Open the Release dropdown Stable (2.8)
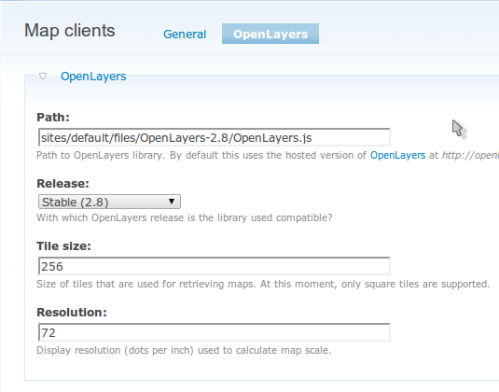 [x=109, y=202]
